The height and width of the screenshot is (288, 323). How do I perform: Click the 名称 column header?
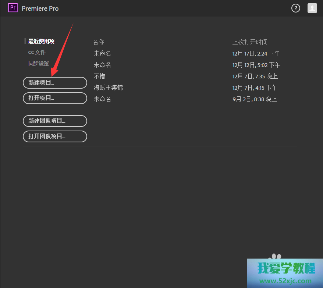point(98,42)
